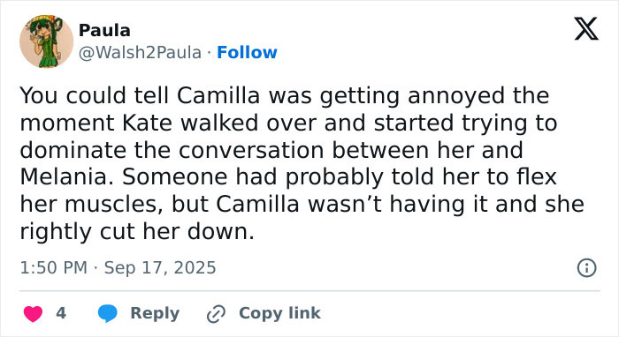Open the circled info icon

click(587, 268)
